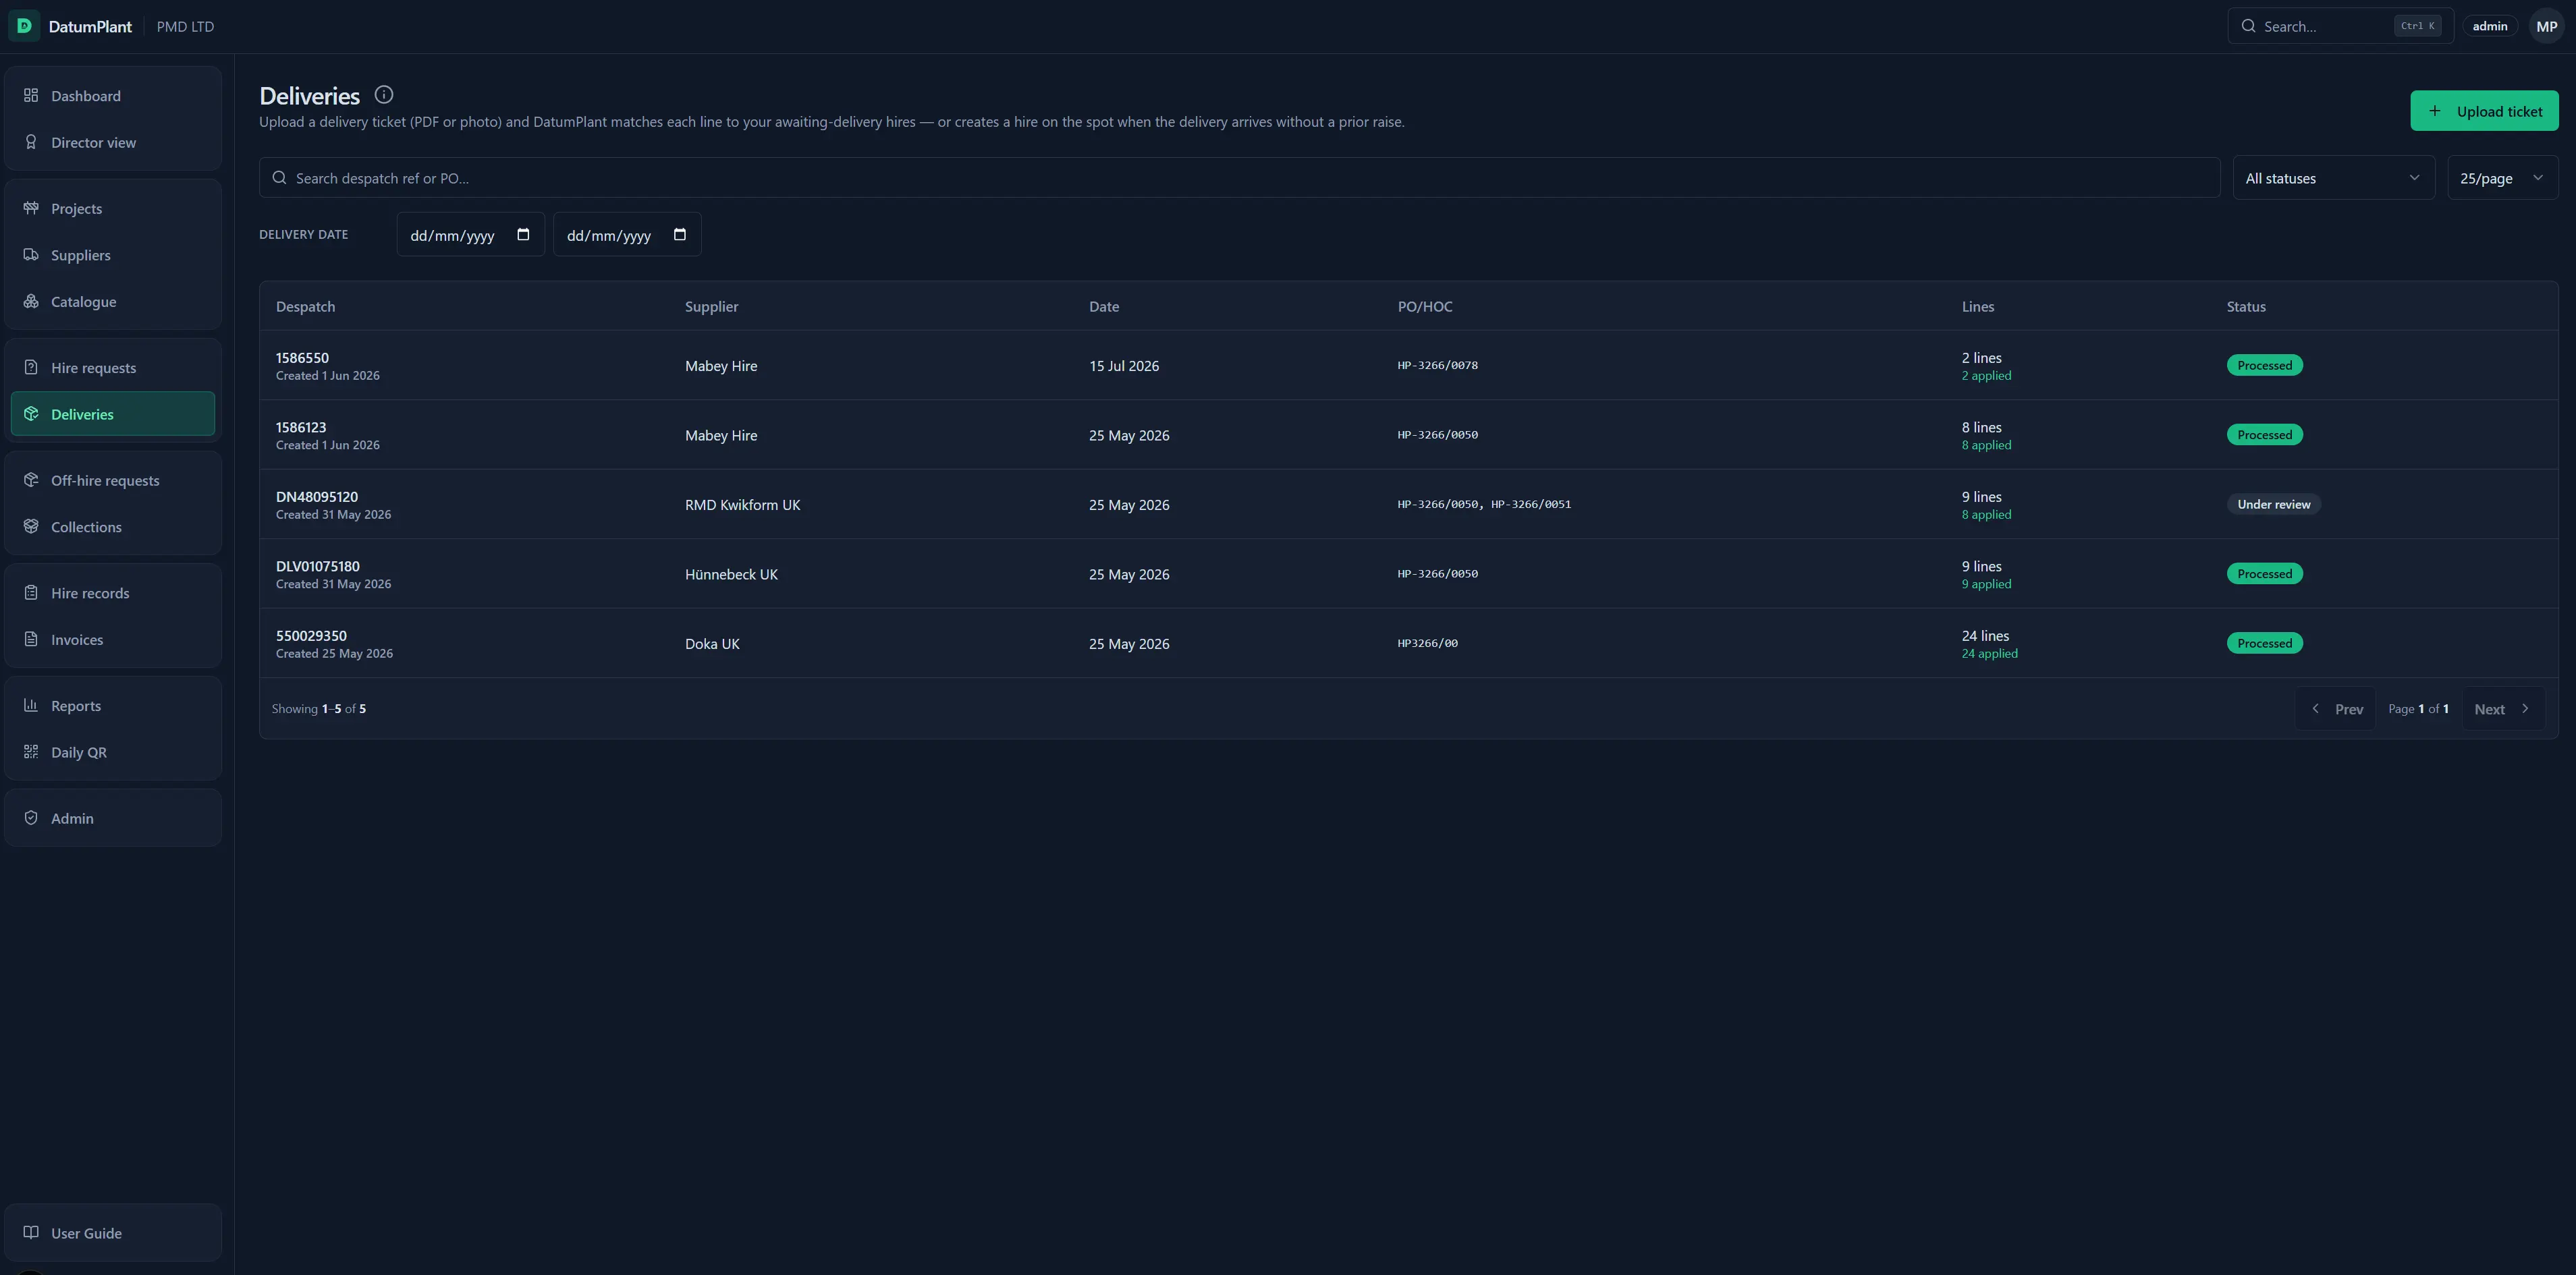Open despatch 550029350 row

pos(1408,644)
